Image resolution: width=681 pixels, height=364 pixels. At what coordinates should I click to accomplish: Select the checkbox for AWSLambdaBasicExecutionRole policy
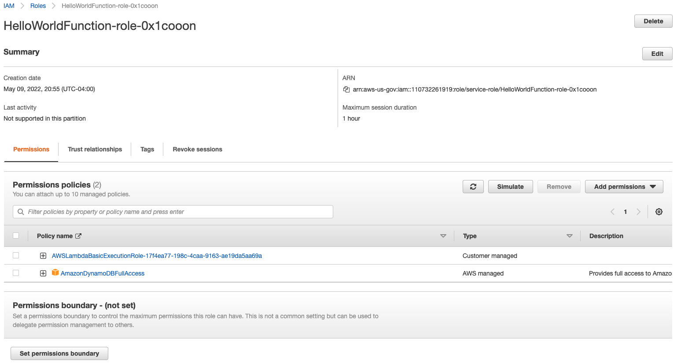(16, 255)
